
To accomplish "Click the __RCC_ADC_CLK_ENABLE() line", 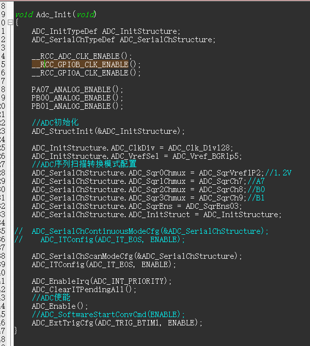I will point(82,56).
